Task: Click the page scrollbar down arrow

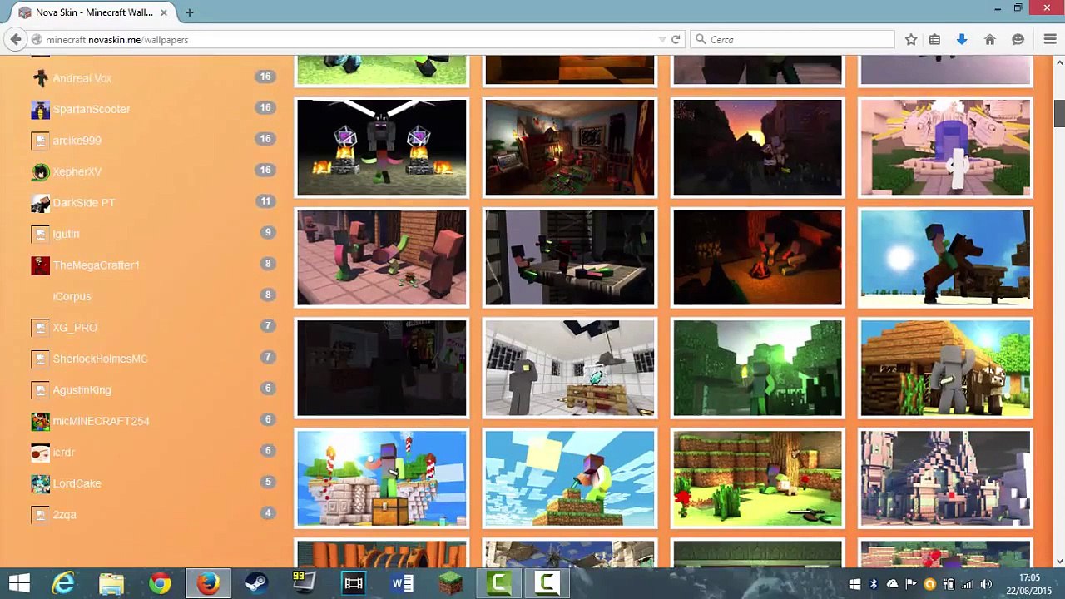Action: tap(1059, 562)
